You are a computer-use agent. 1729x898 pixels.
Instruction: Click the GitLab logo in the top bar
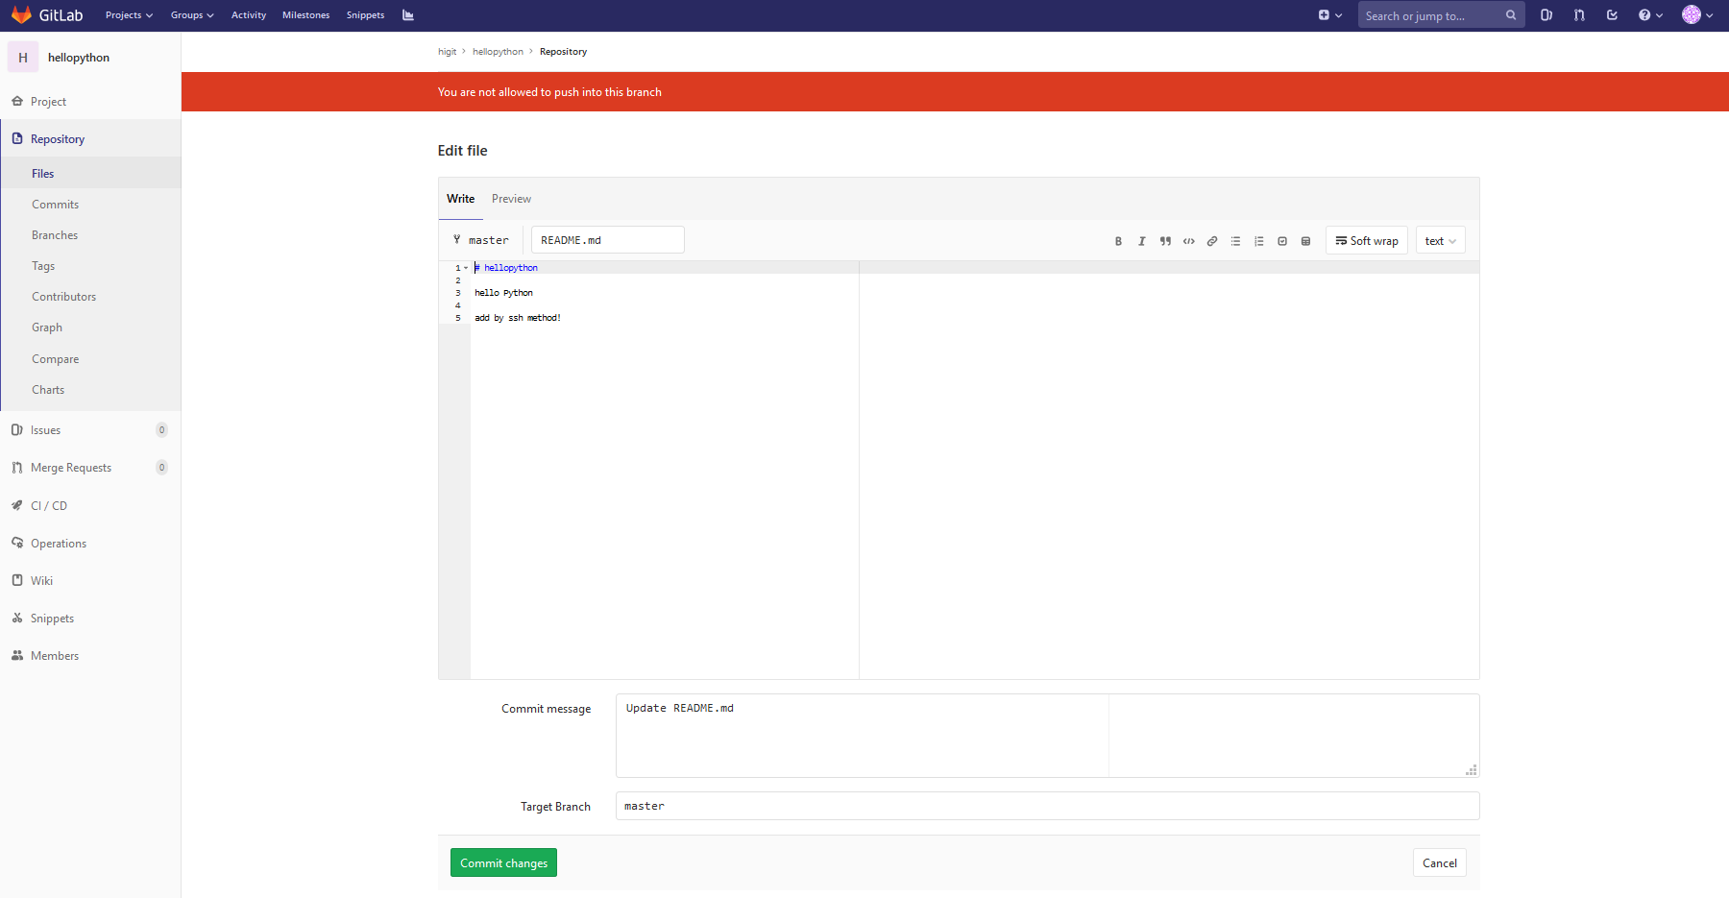(47, 15)
